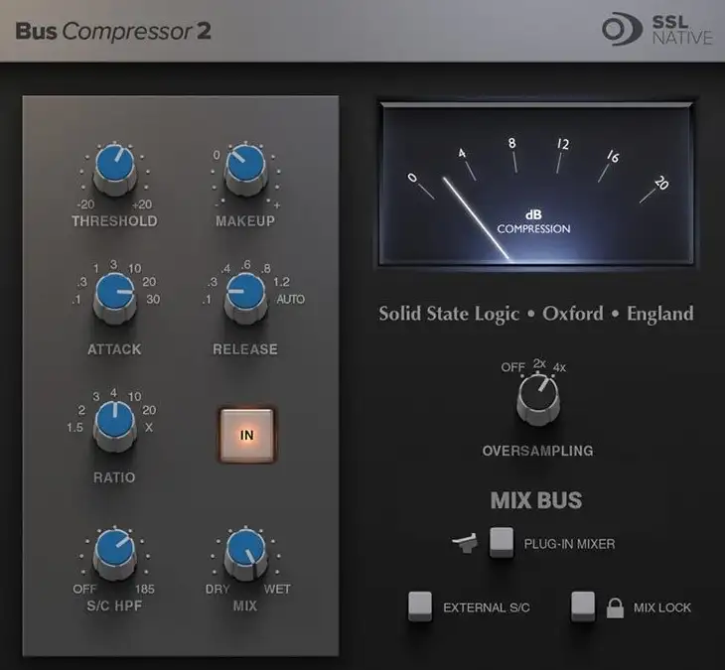Image resolution: width=725 pixels, height=670 pixels.
Task: Click the Release knob
Action: 245,297
